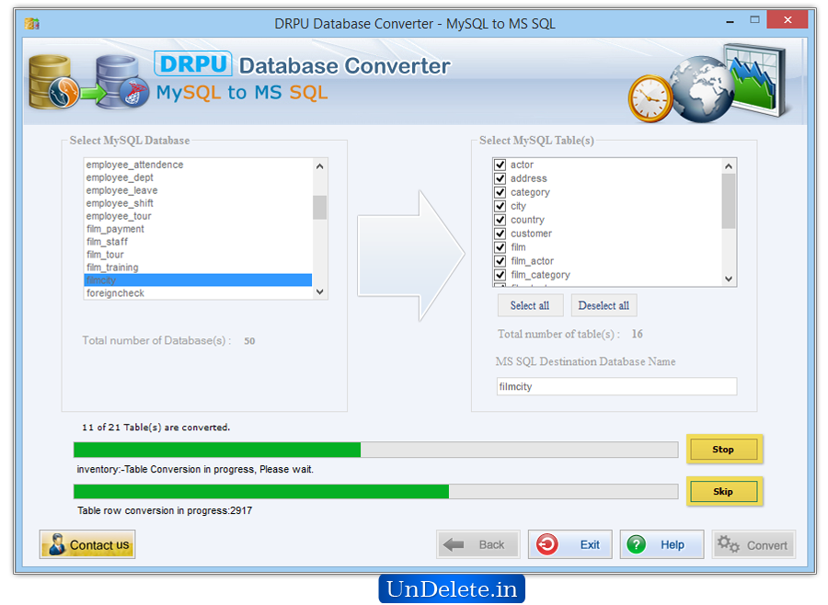Click the film_category table name
Viewport: 828px width, 605px height.
tap(540, 275)
